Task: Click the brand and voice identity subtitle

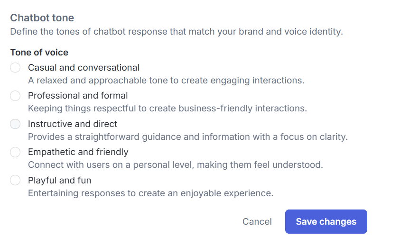Action: 176,32
